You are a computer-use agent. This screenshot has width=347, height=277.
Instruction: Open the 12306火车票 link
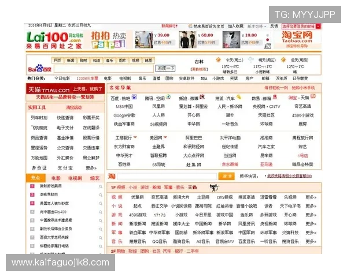(x=87, y=78)
